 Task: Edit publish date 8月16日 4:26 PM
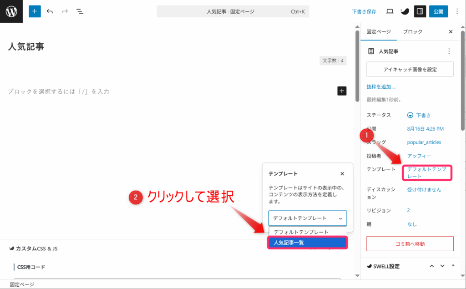pos(425,129)
